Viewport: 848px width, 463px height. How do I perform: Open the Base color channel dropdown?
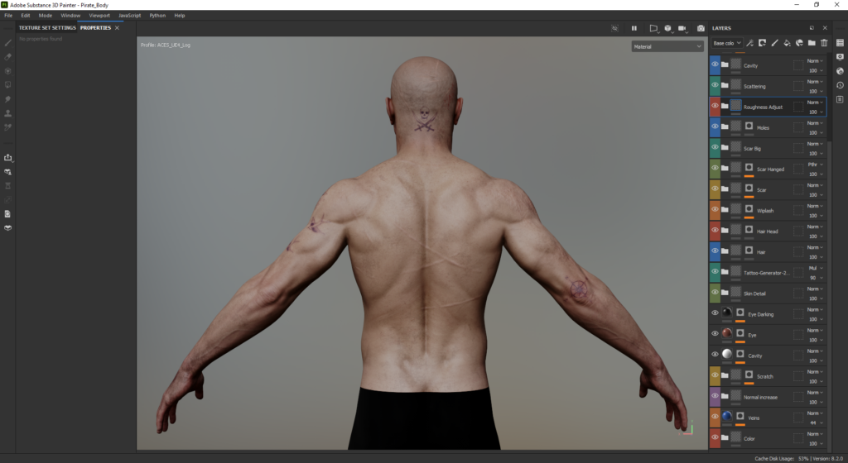(x=727, y=43)
